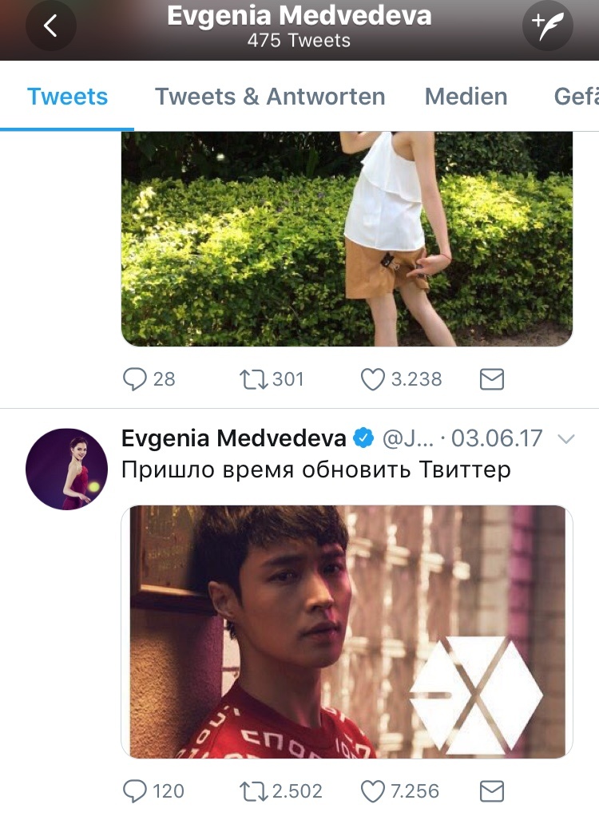
Task: Open the Evgenia Medvedeva name link in tweet
Action: pos(233,438)
